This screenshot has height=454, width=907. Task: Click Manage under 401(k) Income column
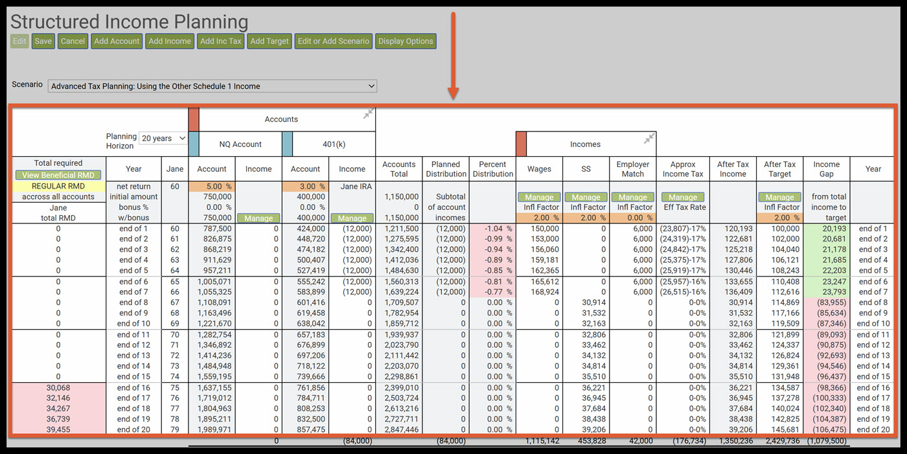coord(352,218)
